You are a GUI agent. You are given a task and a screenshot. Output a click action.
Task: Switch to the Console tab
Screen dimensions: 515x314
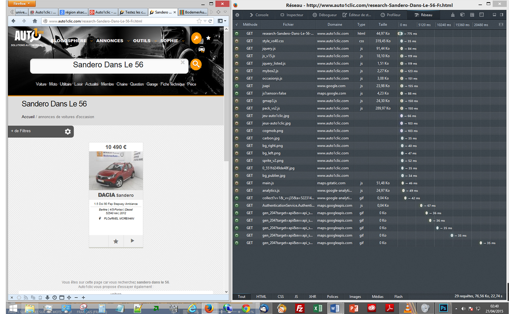(259, 15)
